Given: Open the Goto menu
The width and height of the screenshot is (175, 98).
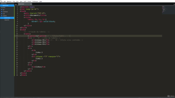Looking at the screenshot, I should click(x=21, y=1).
